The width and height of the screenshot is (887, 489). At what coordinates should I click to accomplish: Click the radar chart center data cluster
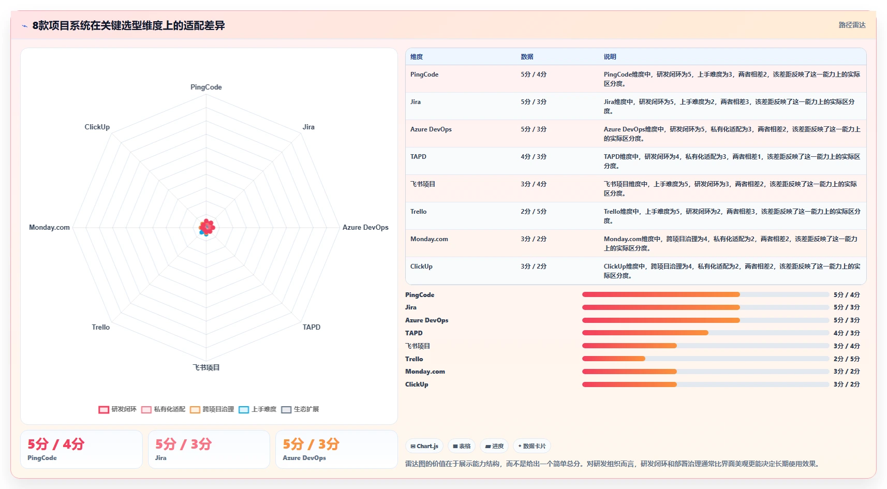click(206, 227)
